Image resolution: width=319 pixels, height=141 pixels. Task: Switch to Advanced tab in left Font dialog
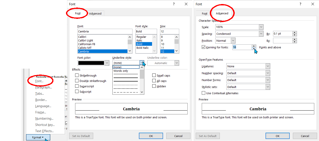95,14
